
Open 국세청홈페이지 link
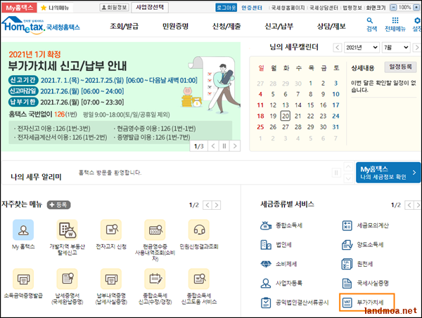288,8
